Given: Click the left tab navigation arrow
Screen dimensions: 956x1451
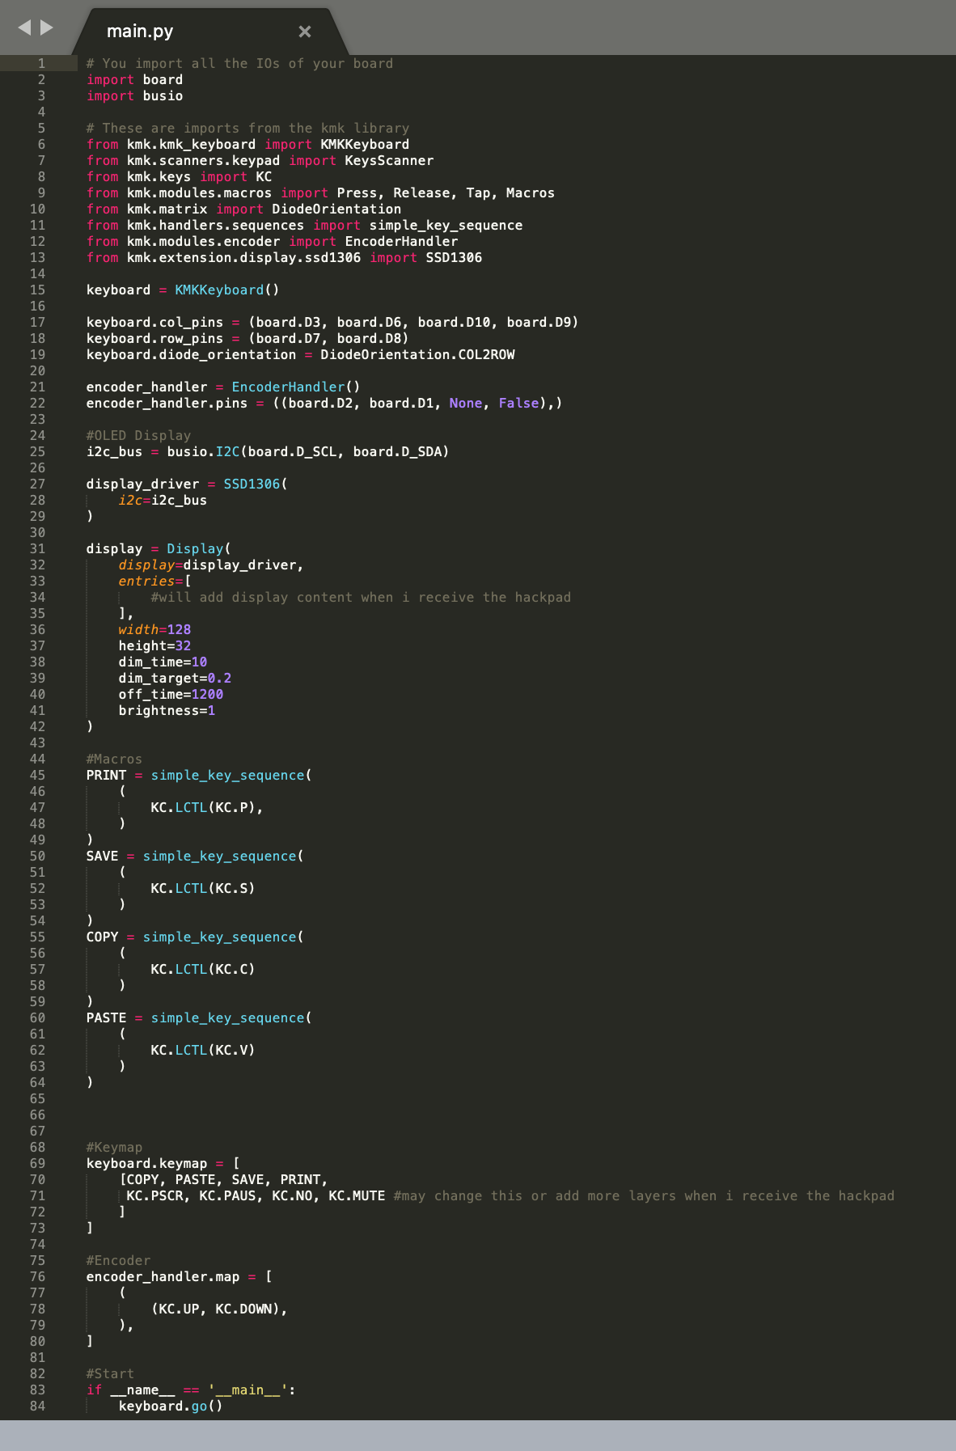Looking at the screenshot, I should tap(24, 27).
